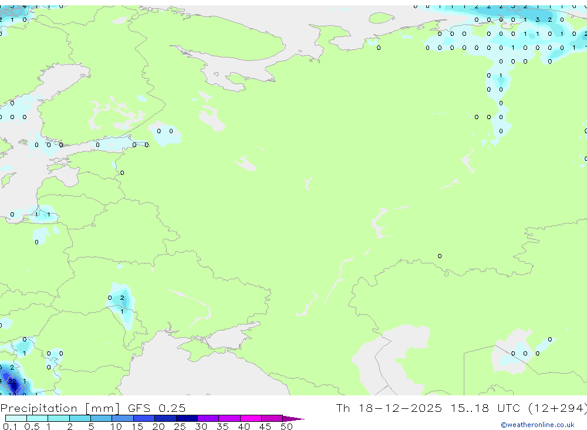Select the 5–10 mm legend swatch

[101, 418]
